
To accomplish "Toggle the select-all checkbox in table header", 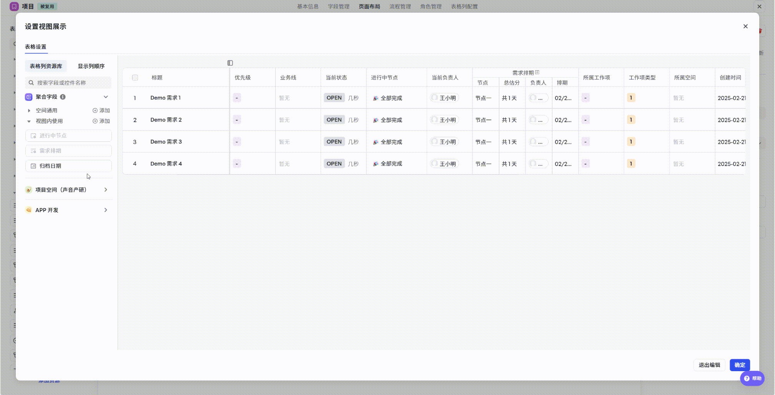I will 135,78.
